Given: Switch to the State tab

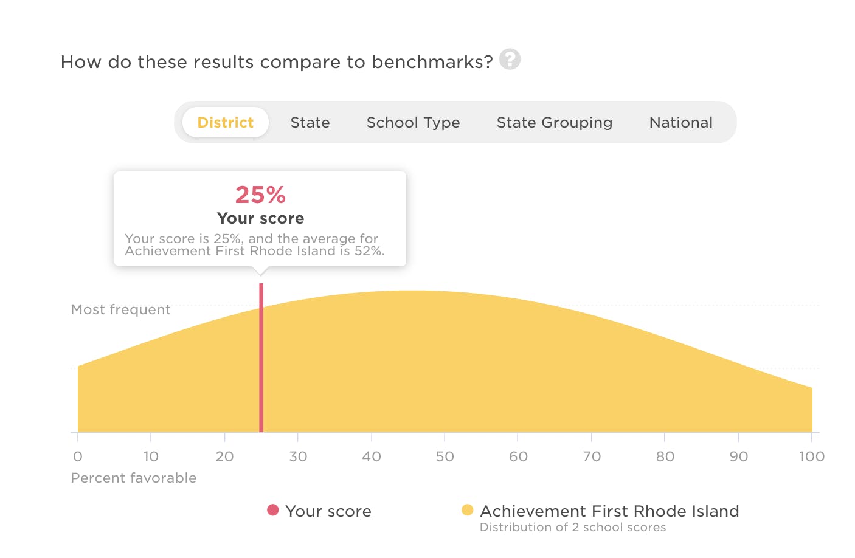Looking at the screenshot, I should [310, 122].
